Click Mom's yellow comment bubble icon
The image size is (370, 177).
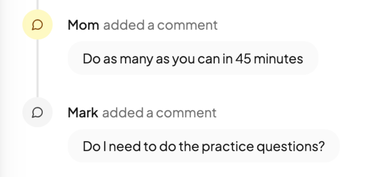point(37,25)
